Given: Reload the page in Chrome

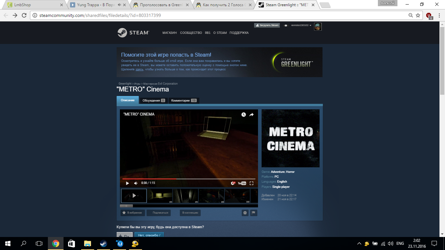Looking at the screenshot, I should tap(24, 15).
